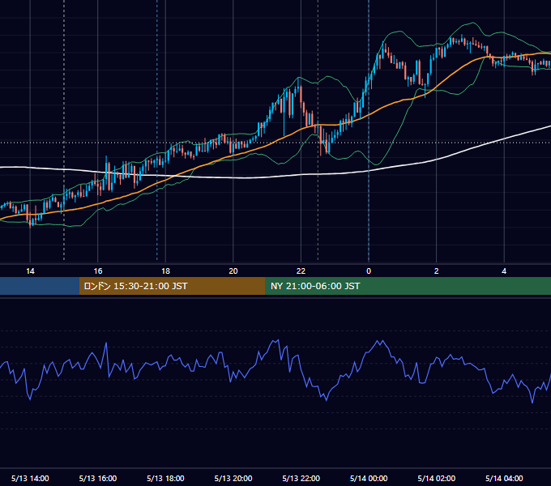Click the NY 21:00-06:00 JST session bar

tap(408, 286)
